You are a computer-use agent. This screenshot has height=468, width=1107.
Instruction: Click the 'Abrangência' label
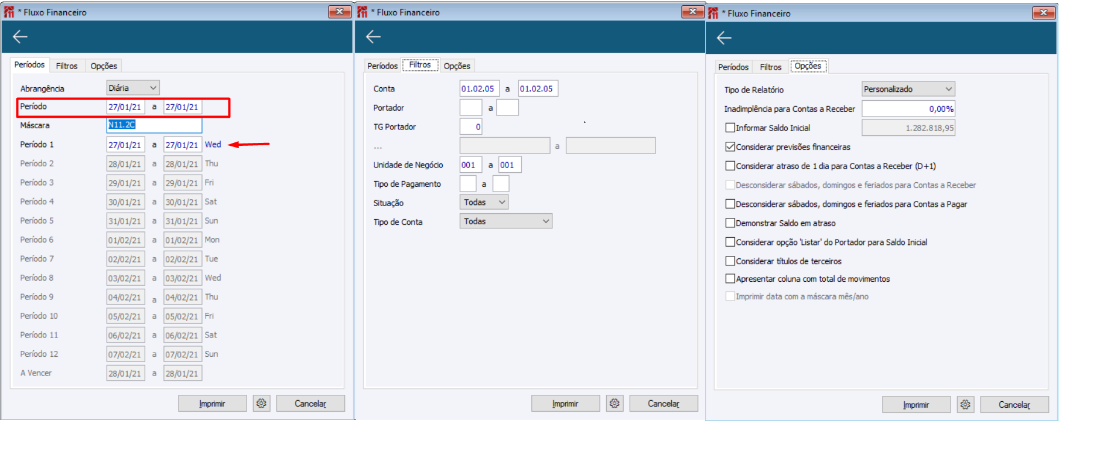[42, 88]
